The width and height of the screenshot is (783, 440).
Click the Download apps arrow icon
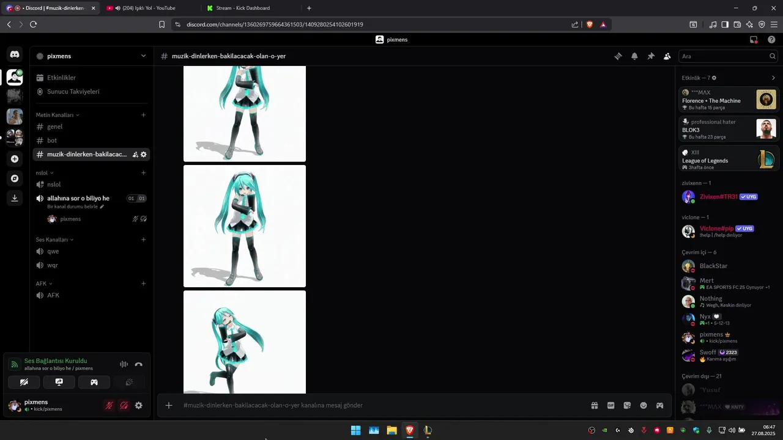15,198
